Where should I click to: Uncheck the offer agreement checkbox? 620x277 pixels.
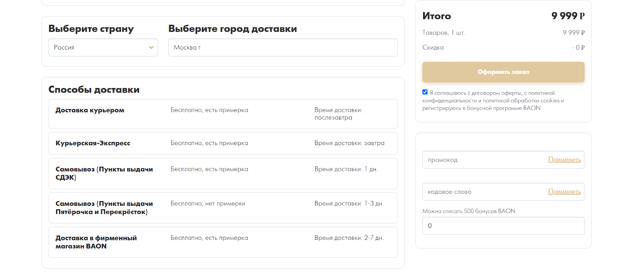coord(425,92)
